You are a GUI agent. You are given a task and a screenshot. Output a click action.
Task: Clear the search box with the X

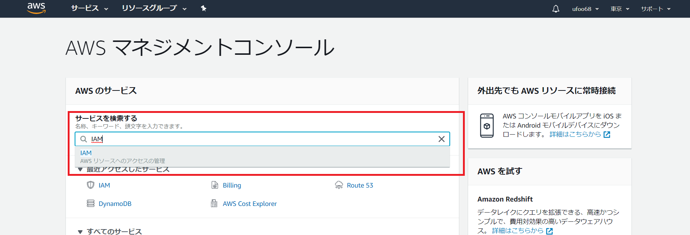pos(442,139)
